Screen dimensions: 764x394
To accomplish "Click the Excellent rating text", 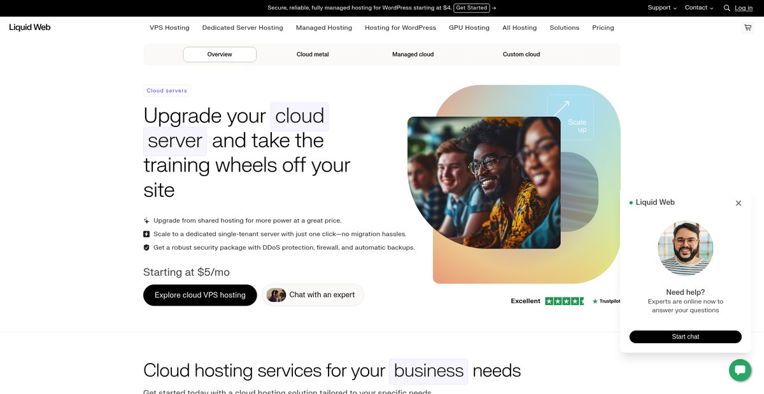I will (x=525, y=301).
